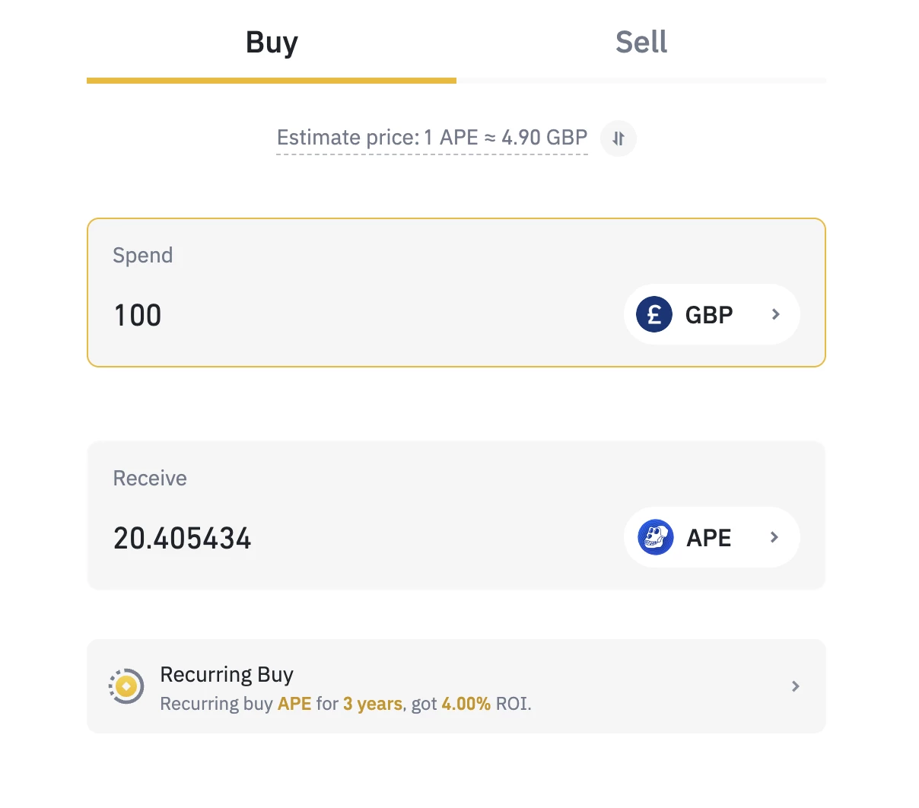The height and width of the screenshot is (808, 919).
Task: Click the highlighted APE in recurring description
Action: 294,704
